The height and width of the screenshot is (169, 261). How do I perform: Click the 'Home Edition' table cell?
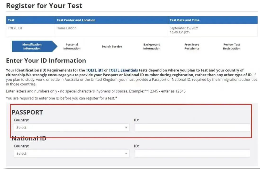click(111, 30)
